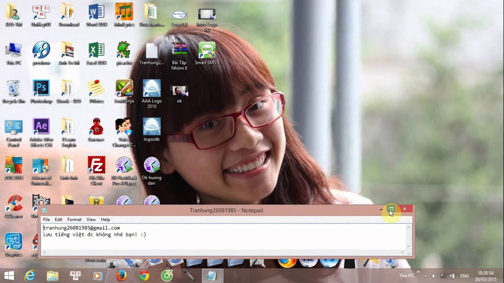The height and width of the screenshot is (283, 504).
Task: Open the Photoshop desktop shortcut
Action: (x=41, y=91)
